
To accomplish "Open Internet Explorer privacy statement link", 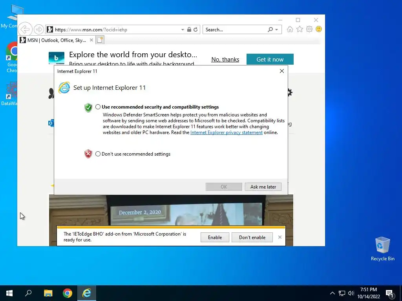I will [227, 132].
